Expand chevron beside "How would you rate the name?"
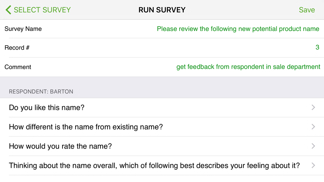 [313, 146]
